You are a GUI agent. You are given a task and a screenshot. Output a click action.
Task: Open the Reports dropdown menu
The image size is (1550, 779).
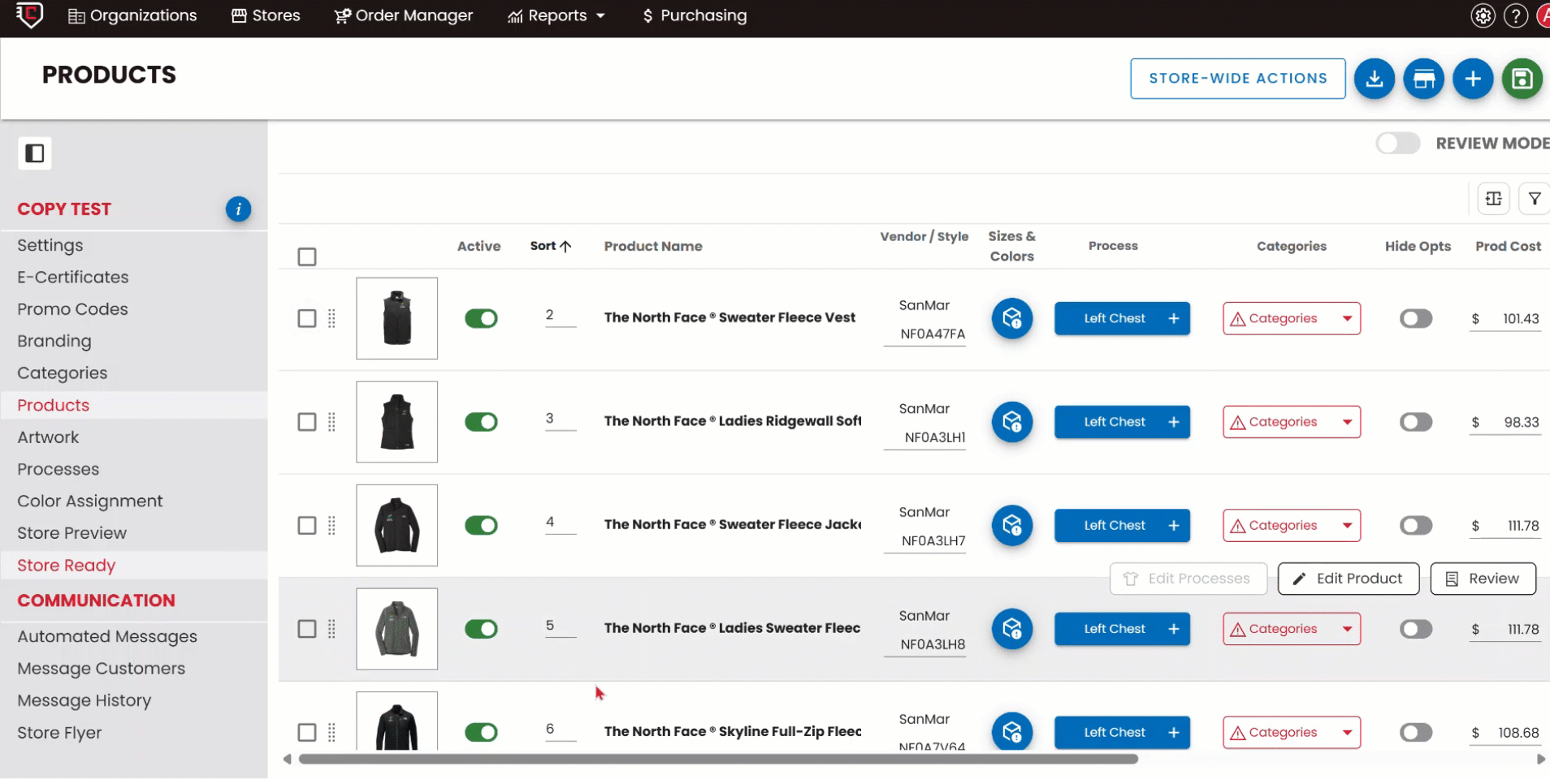pyautogui.click(x=557, y=15)
